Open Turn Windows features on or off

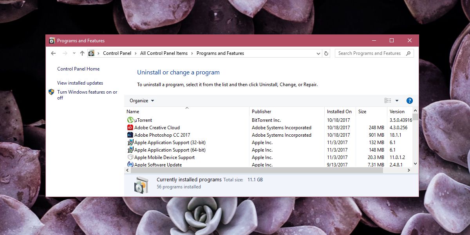click(87, 95)
